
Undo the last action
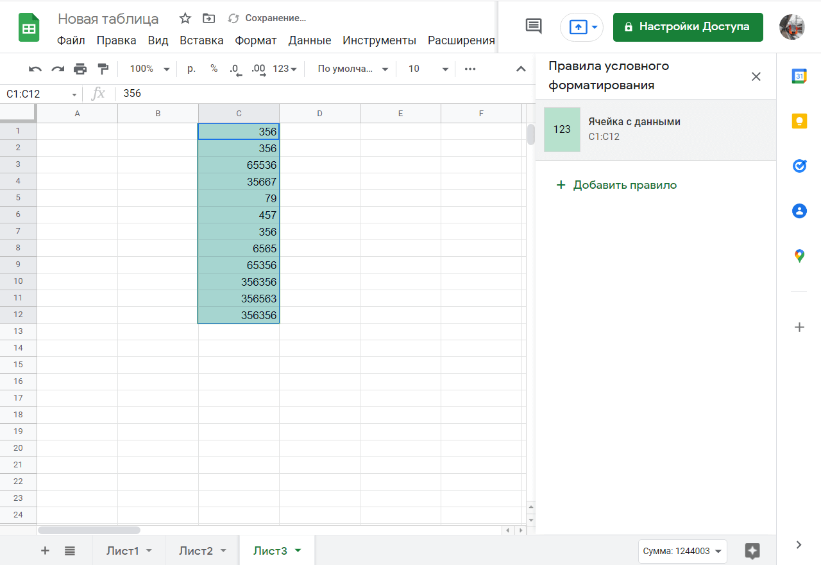coord(35,69)
